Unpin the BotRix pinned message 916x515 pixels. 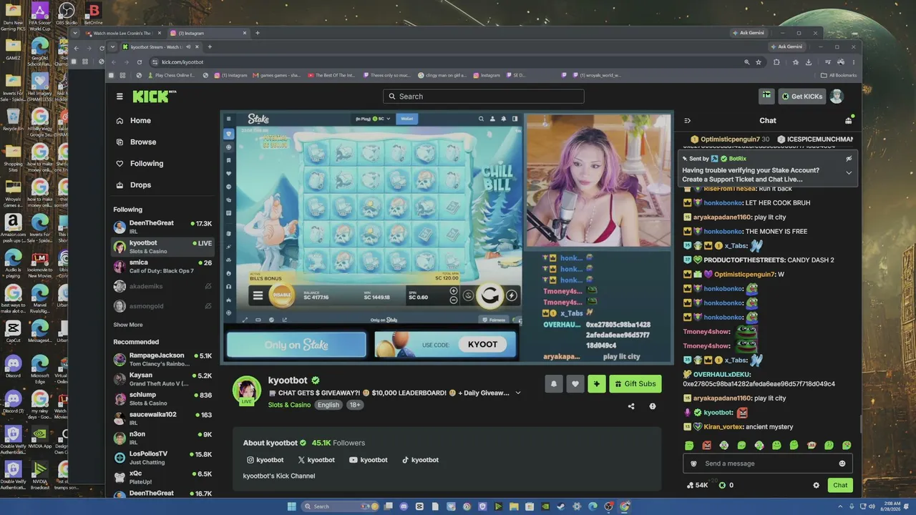(849, 159)
